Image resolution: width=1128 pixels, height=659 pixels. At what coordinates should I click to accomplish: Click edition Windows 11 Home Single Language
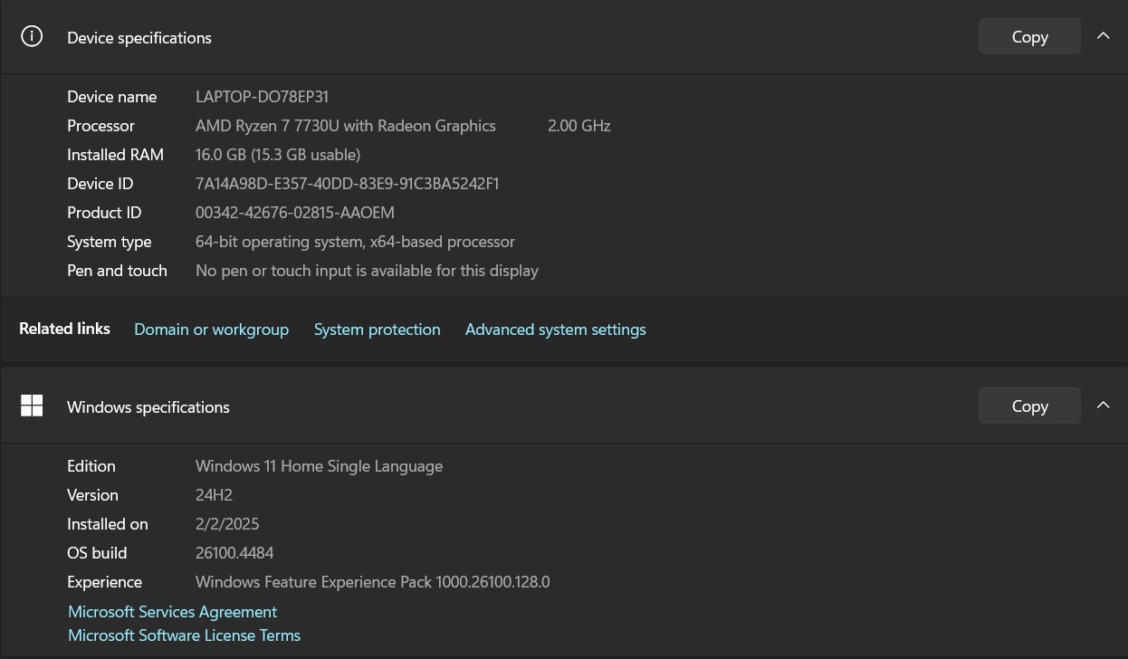(319, 466)
